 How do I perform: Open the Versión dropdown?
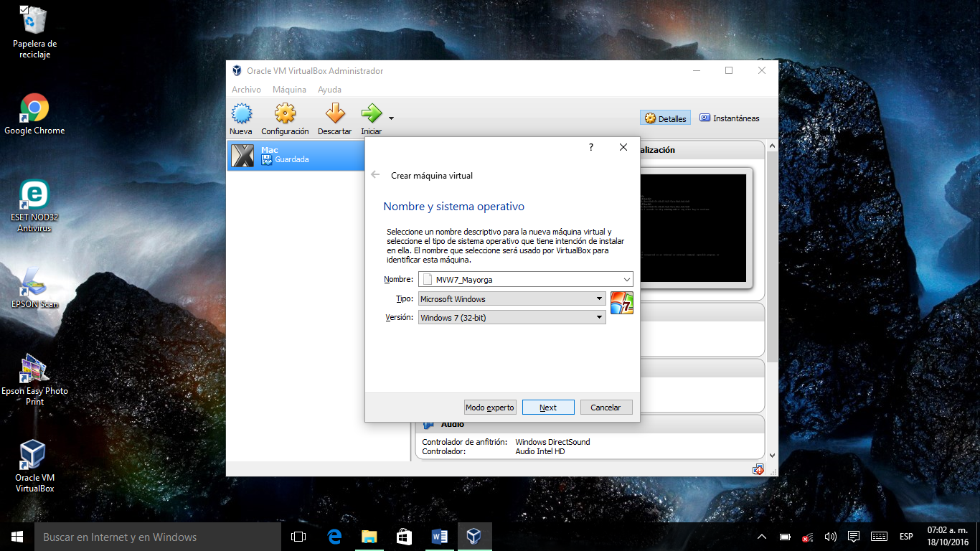click(x=600, y=317)
